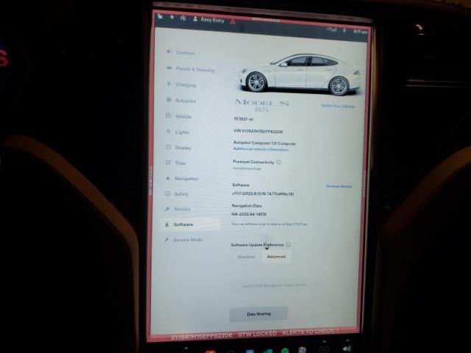Image resolution: width=471 pixels, height=353 pixels.
Task: Tap the VIN number text
Action: pyautogui.click(x=258, y=131)
